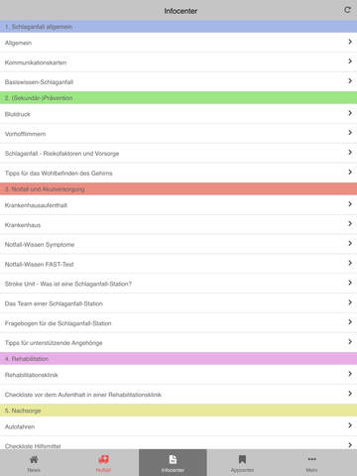Open Kommunikationskarten entry
Image resolution: width=357 pixels, height=476 pixels.
(178, 62)
